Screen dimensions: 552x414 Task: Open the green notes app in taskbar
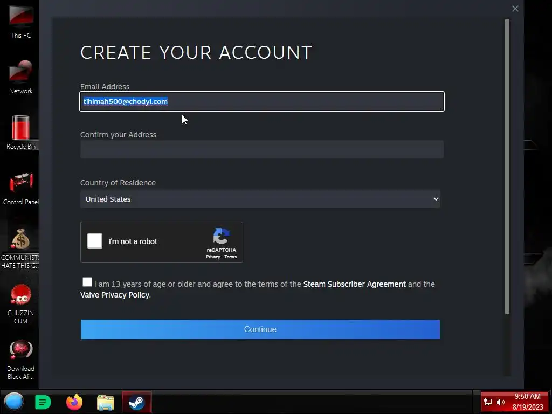click(x=43, y=402)
